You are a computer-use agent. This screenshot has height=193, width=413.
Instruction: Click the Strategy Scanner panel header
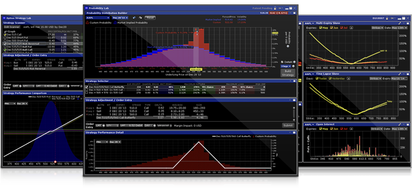pyautogui.click(x=42, y=23)
